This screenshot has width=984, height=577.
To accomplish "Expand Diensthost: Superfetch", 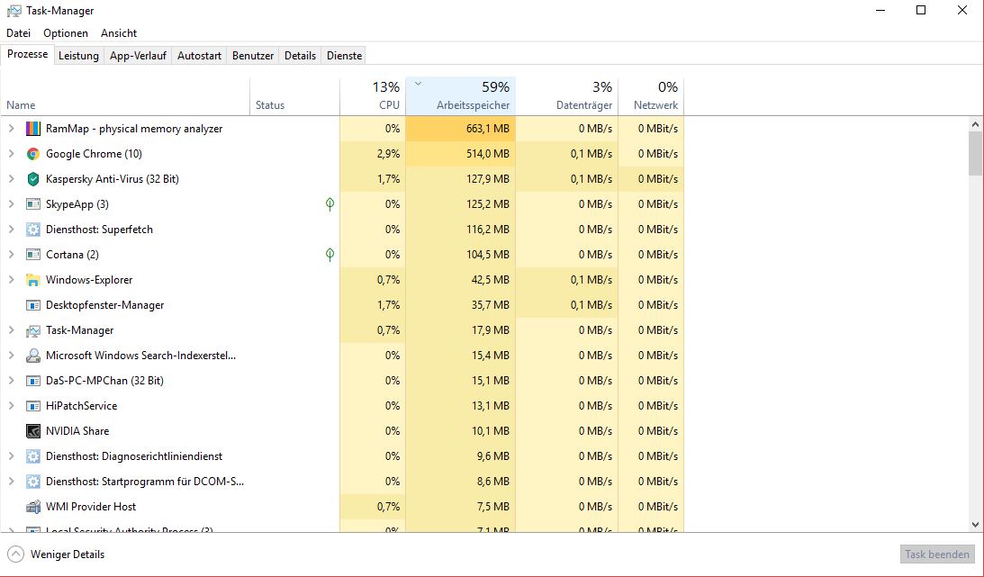I will [11, 230].
